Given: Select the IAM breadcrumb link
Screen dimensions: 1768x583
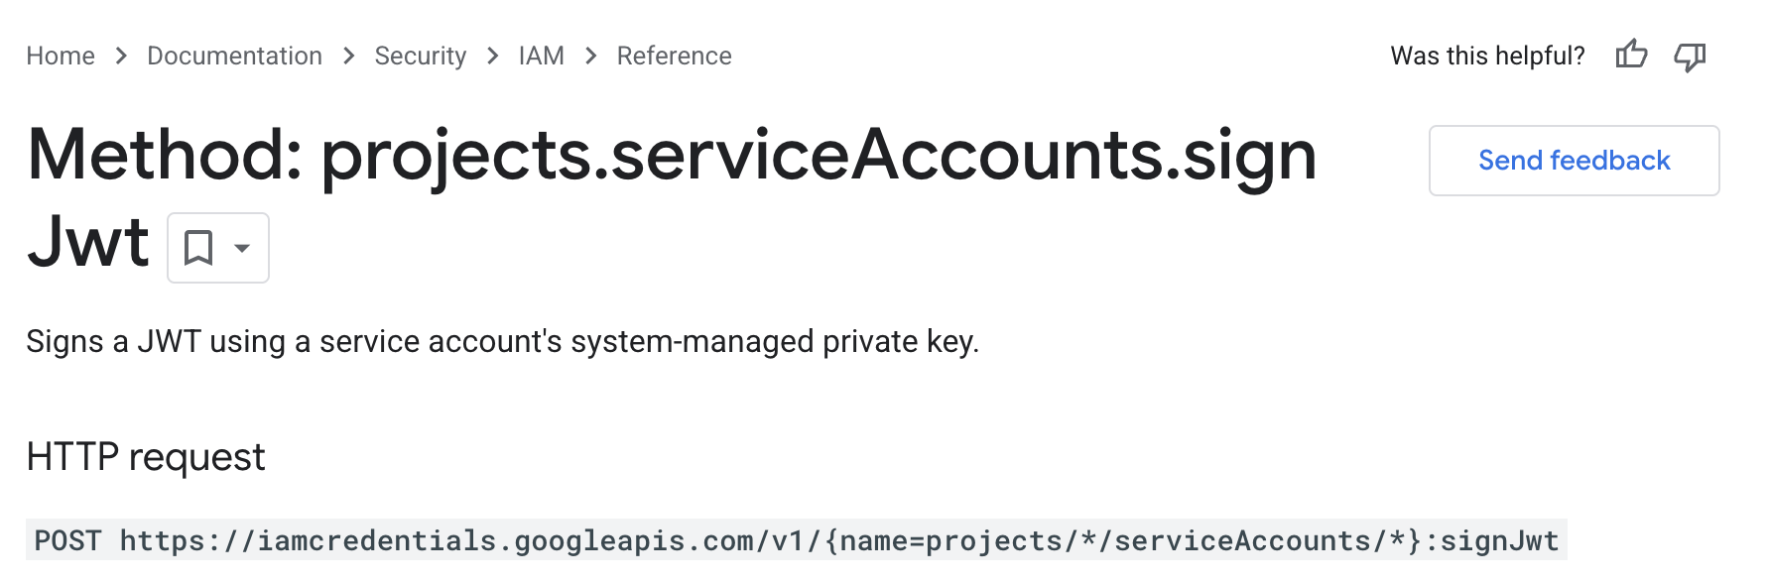Looking at the screenshot, I should (541, 56).
